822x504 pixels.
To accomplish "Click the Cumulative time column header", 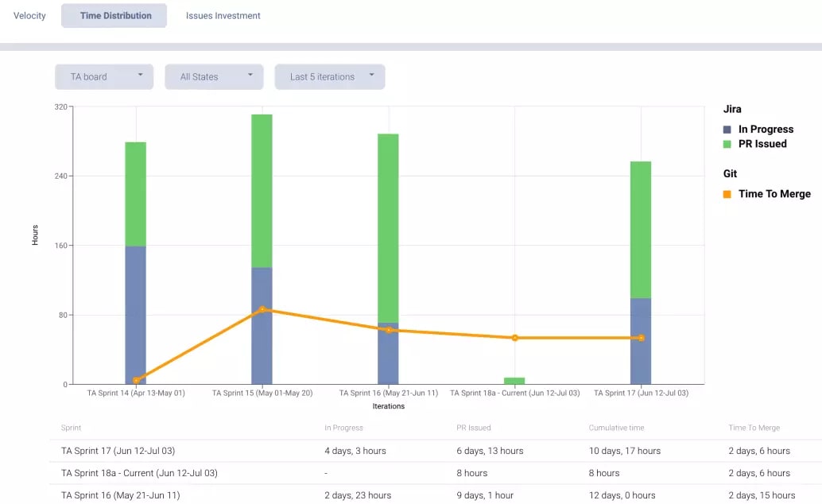I will click(616, 428).
